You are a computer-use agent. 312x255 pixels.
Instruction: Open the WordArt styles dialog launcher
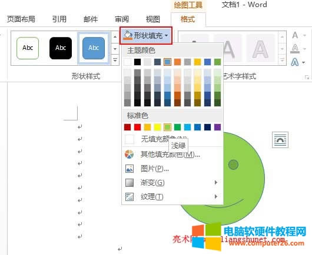coord(307,78)
